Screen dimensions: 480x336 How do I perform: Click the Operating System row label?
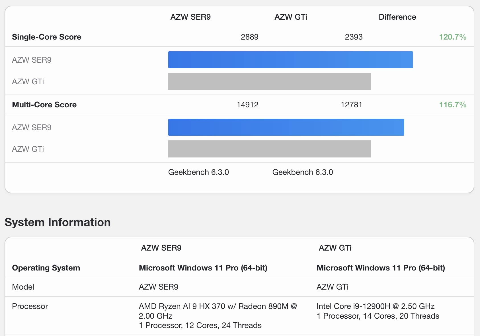(46, 268)
